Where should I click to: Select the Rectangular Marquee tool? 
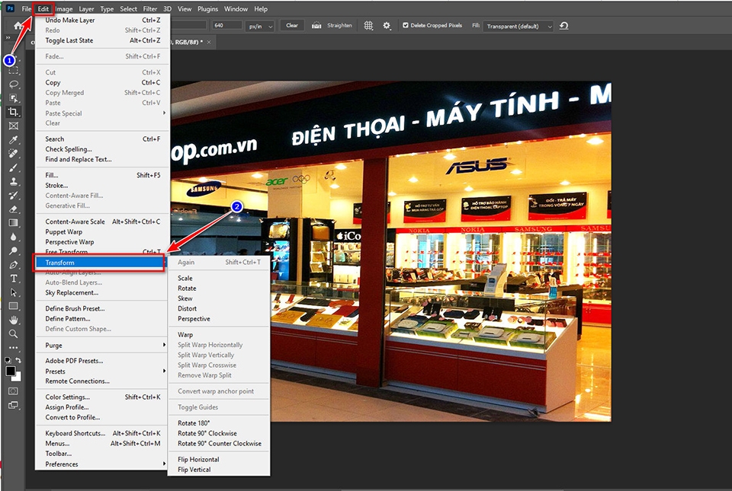pos(14,71)
